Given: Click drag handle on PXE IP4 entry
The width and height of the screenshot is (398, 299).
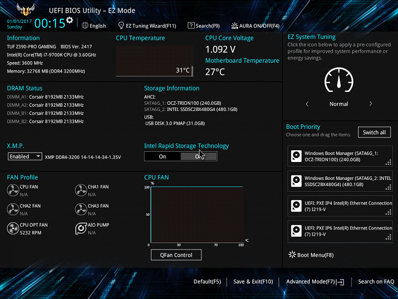Looking at the screenshot, I should (x=388, y=212).
